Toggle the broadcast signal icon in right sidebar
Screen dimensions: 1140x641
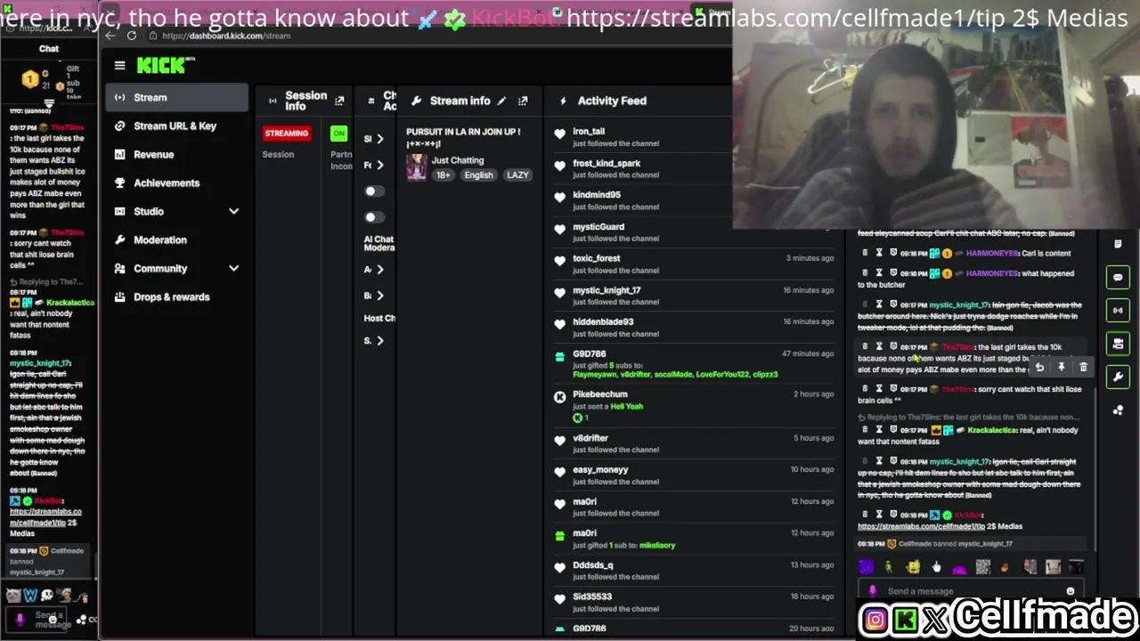coord(1118,310)
